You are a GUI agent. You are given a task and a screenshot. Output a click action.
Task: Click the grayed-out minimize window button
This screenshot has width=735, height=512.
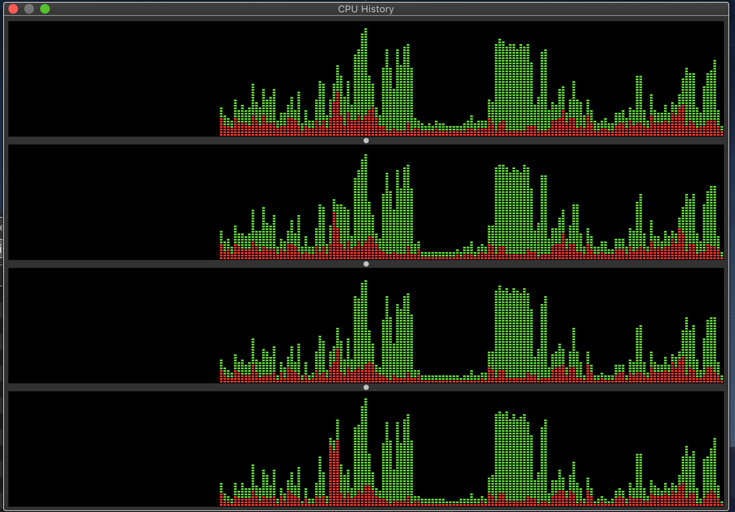[29, 9]
